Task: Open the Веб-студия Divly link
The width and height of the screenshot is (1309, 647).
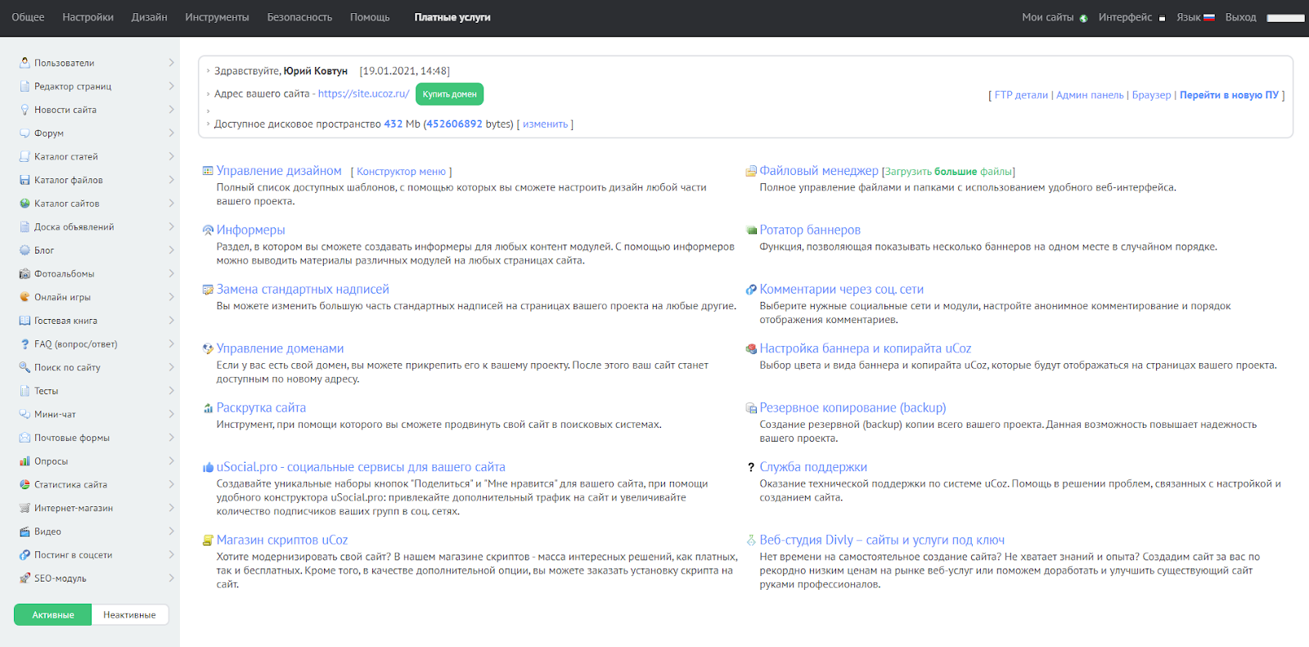Action: (x=882, y=541)
